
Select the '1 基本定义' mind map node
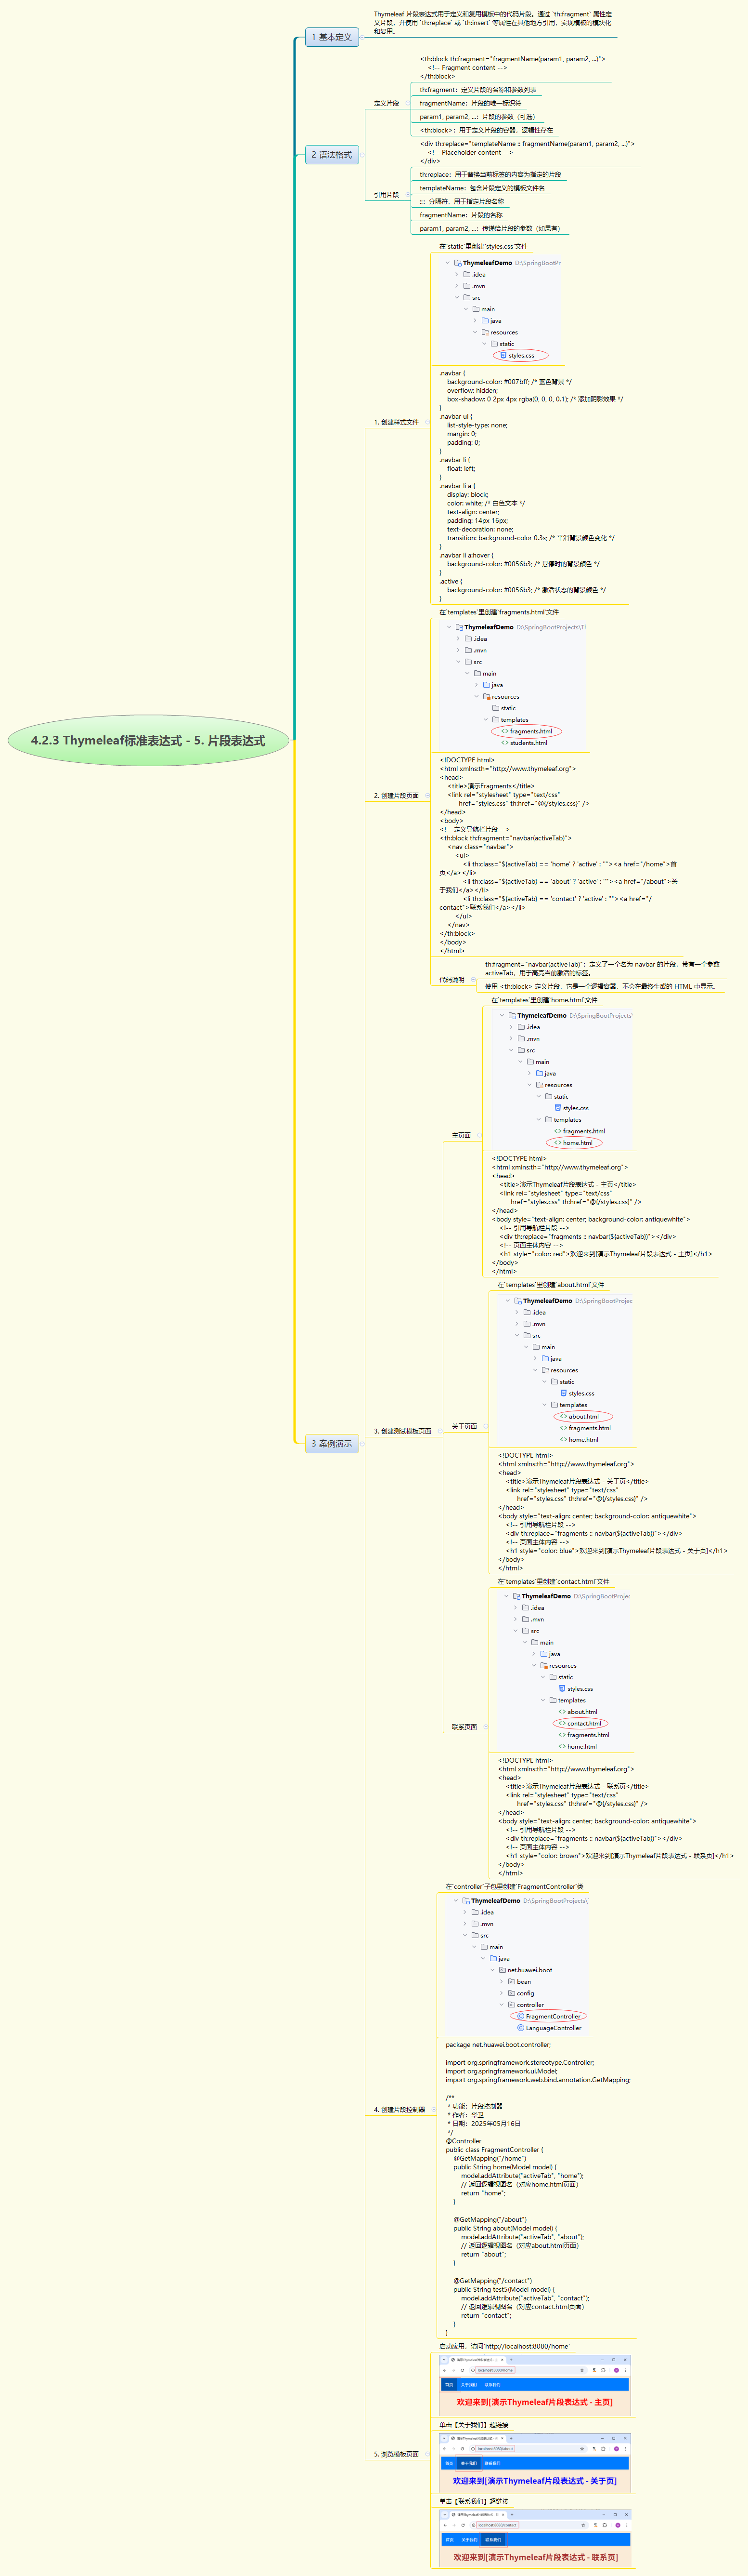pyautogui.click(x=332, y=37)
